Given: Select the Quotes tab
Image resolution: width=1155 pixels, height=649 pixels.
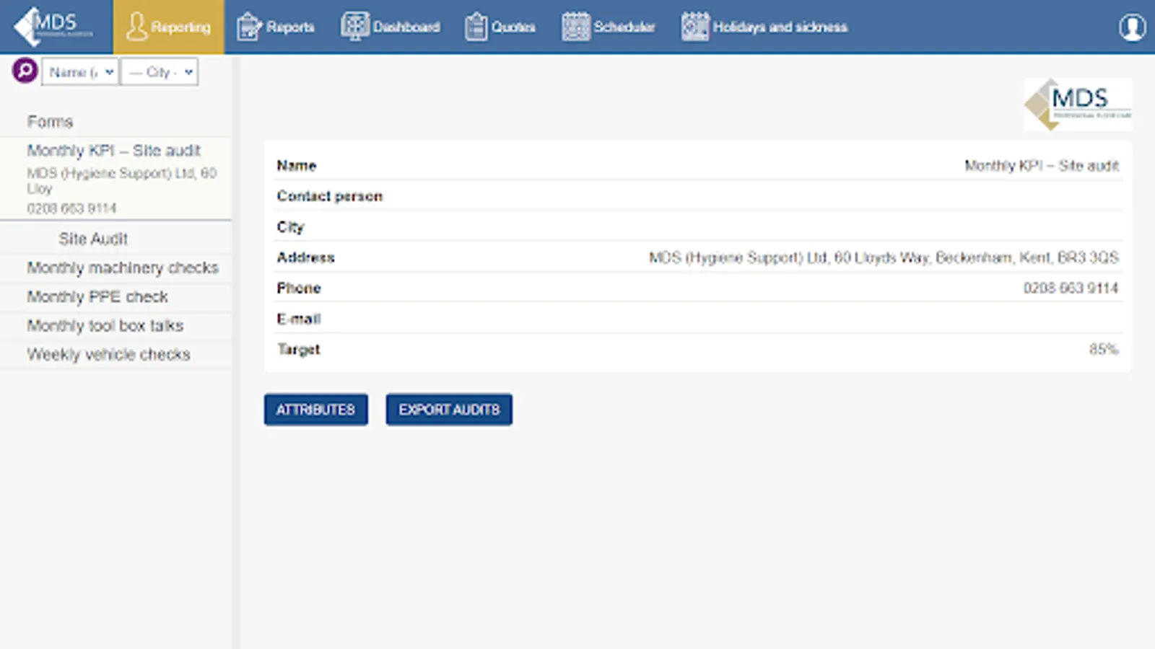Looking at the screenshot, I should tap(500, 27).
